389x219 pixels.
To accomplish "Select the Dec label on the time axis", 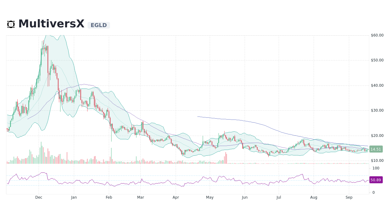I will [39, 197].
